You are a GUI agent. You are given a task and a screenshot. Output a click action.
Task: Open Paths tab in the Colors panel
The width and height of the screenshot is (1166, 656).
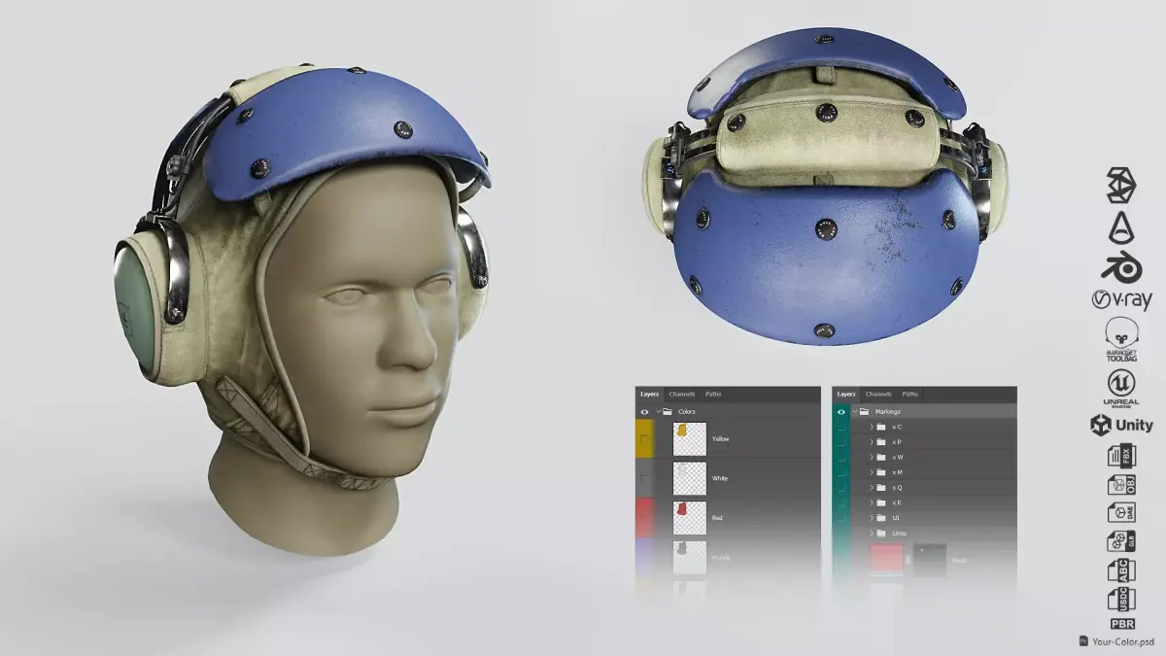tap(713, 395)
